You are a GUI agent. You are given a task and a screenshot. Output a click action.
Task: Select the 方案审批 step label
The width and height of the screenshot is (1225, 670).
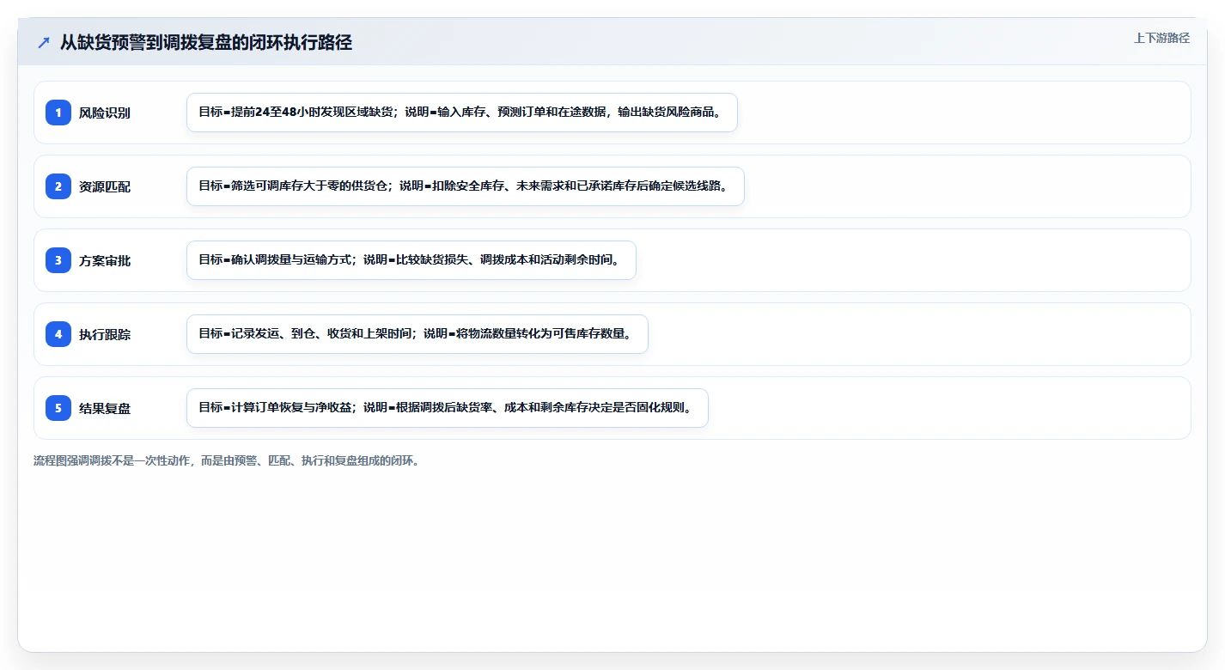click(105, 260)
